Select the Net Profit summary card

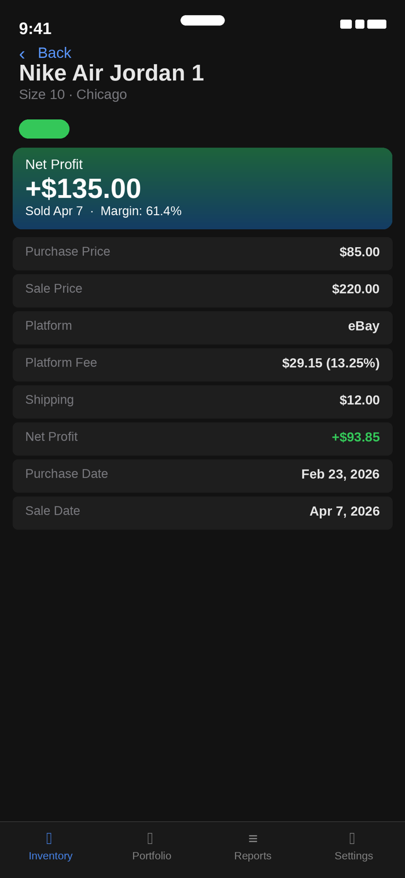pos(203,188)
